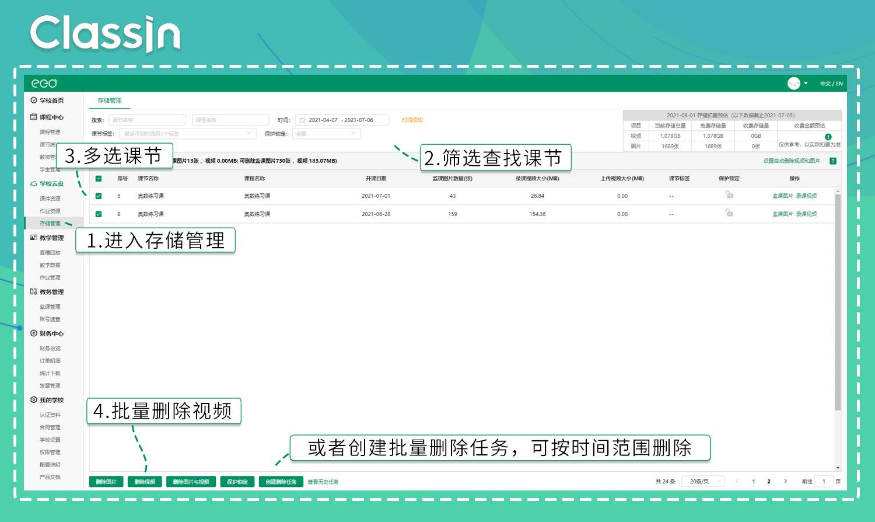Open the 查看历史任务 link
The image size is (875, 522).
tap(323, 482)
